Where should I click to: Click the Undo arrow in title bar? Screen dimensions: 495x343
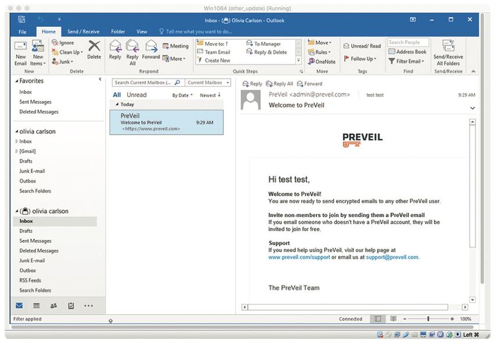coord(41,19)
